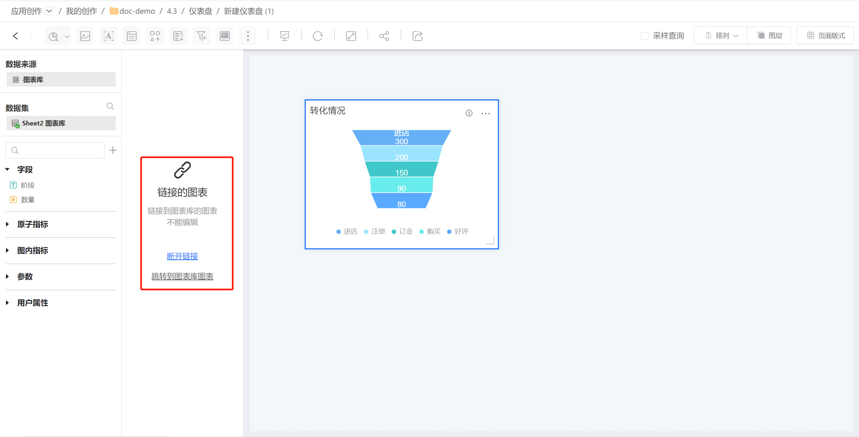Click the 80 funnel segment
859x437 pixels.
point(401,201)
